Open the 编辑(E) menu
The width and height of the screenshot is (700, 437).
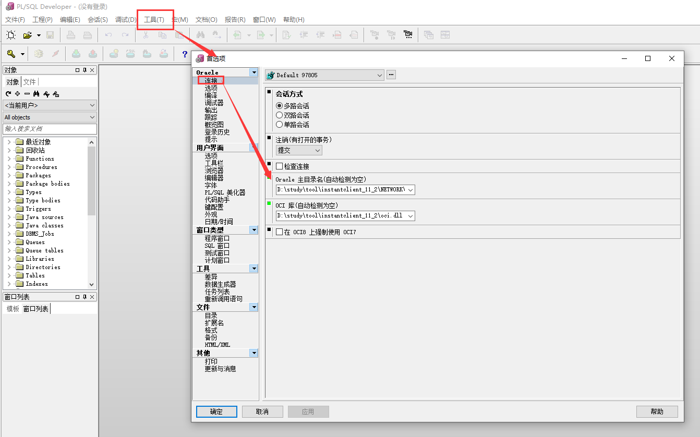tap(70, 20)
